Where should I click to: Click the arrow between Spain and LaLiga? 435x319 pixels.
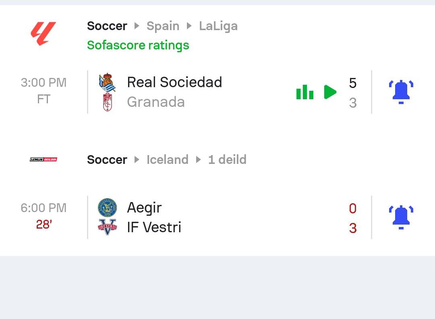pos(189,26)
